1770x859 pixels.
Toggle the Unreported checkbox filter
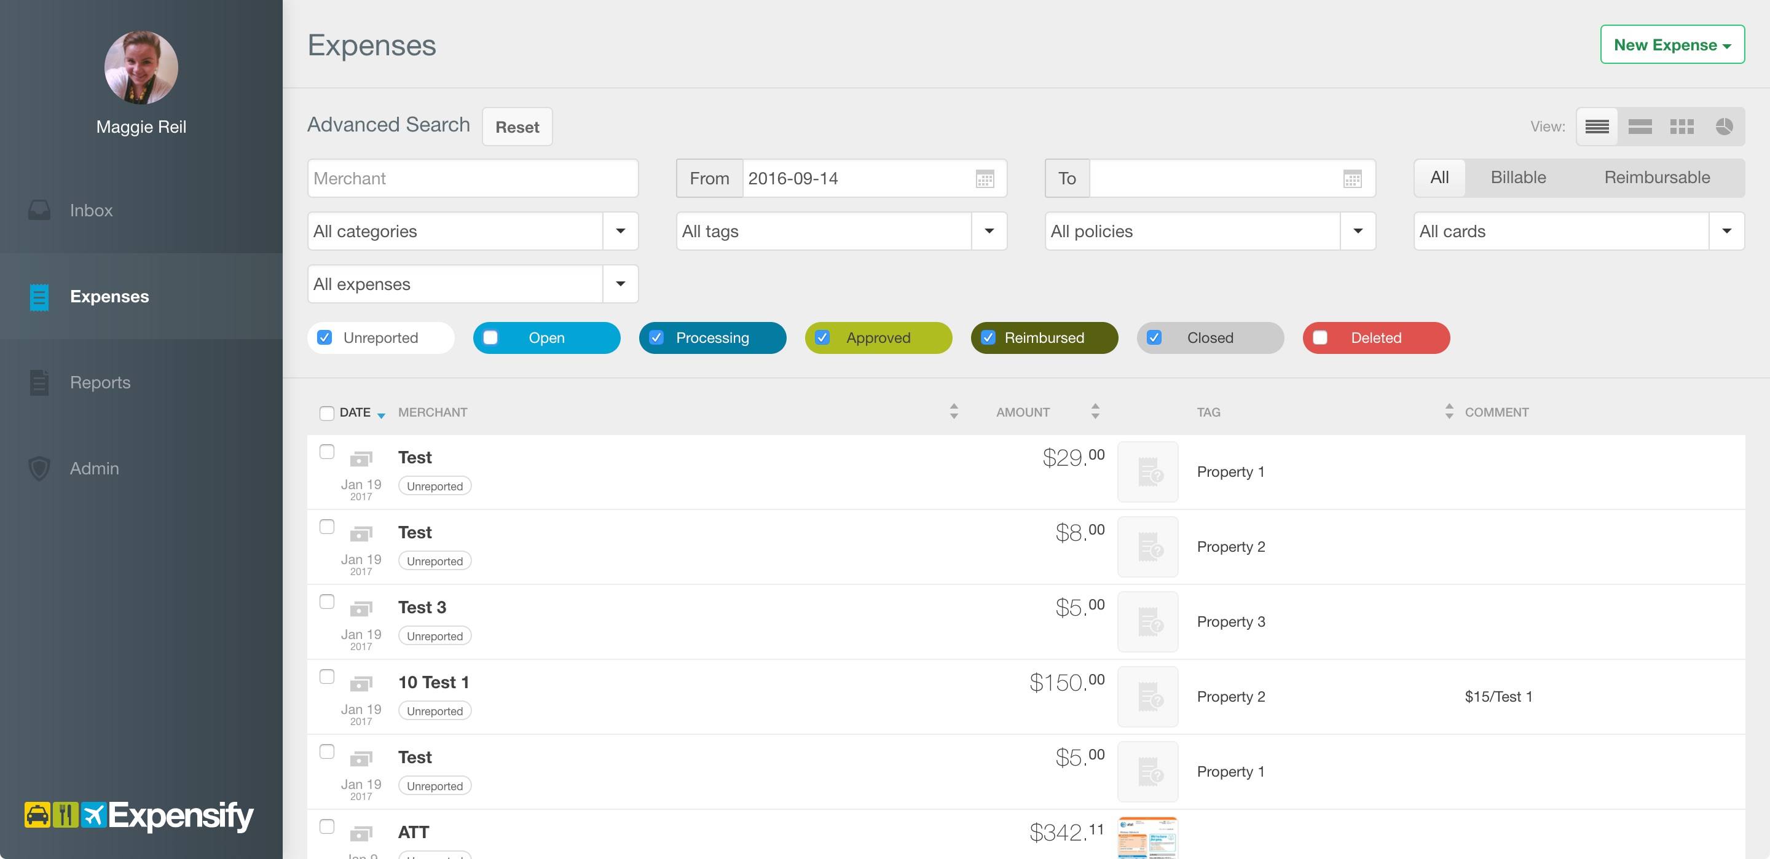tap(326, 337)
